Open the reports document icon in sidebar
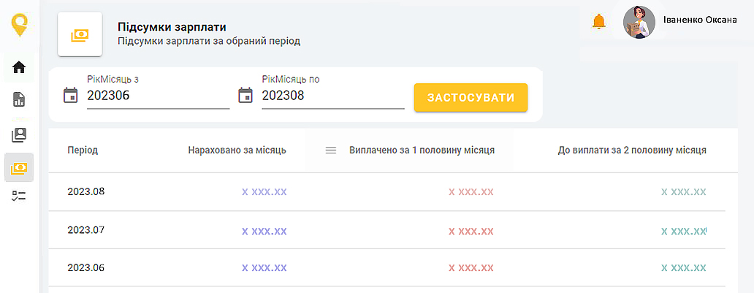Image resolution: width=754 pixels, height=293 pixels. [20, 100]
